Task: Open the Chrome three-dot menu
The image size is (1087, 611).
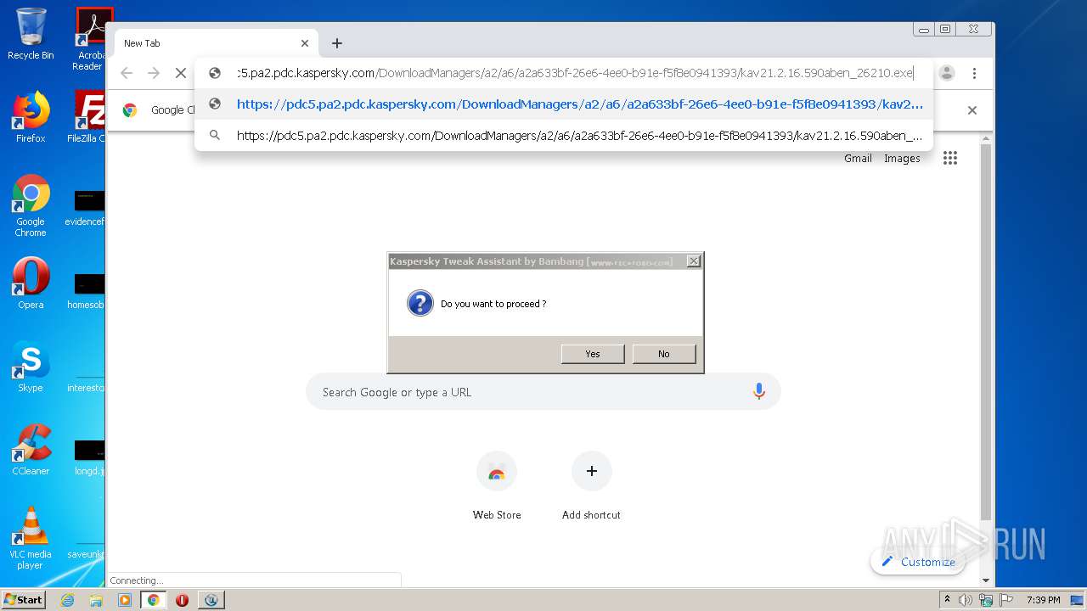Action: coord(975,73)
